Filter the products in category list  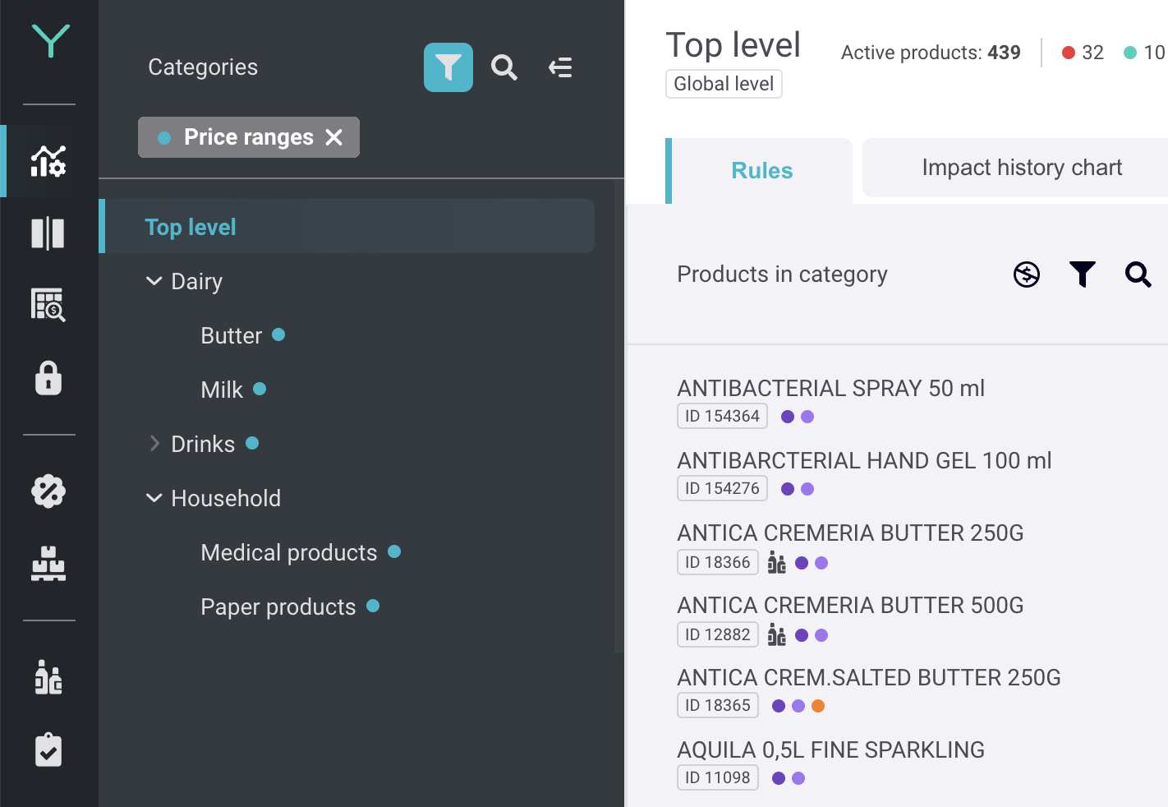tap(1082, 274)
